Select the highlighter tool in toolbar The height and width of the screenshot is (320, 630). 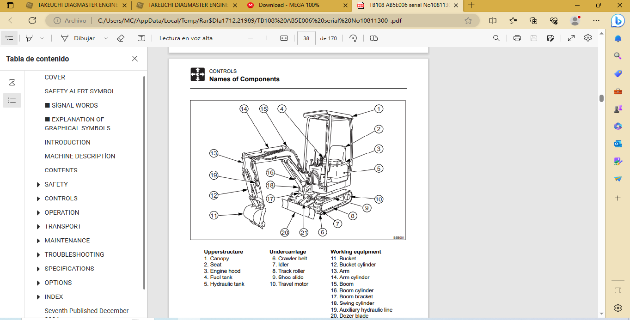(x=29, y=38)
